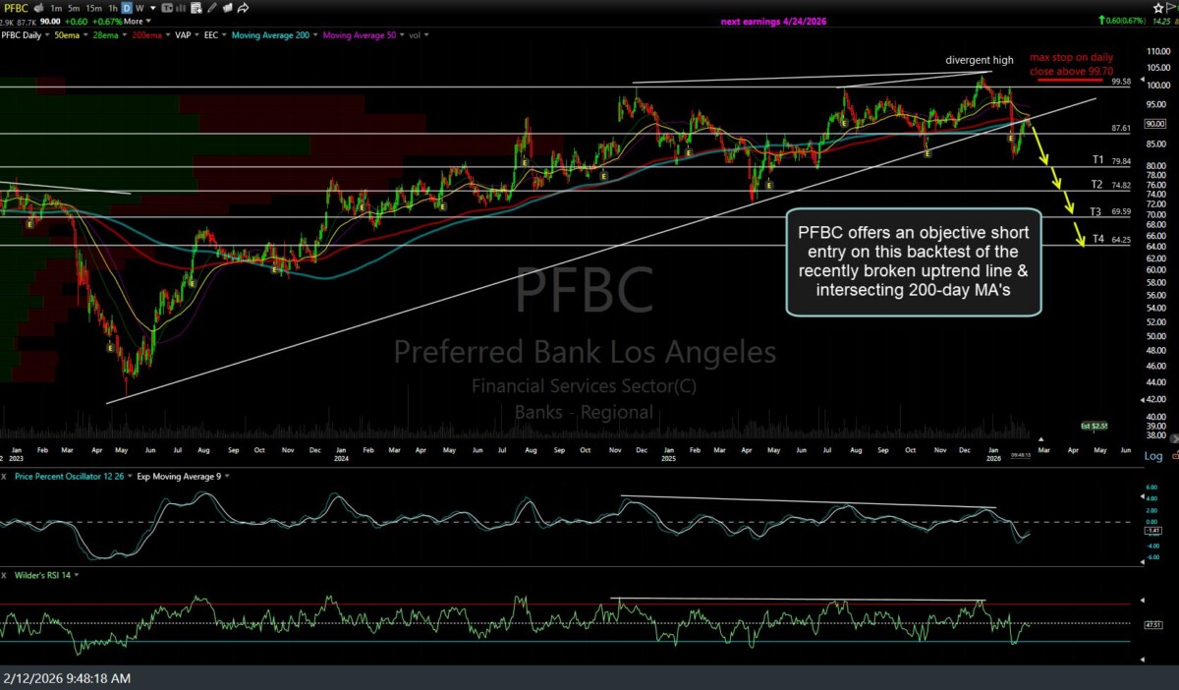Toggle the Log scale button
This screenshot has height=690, width=1179.
coord(1153,456)
